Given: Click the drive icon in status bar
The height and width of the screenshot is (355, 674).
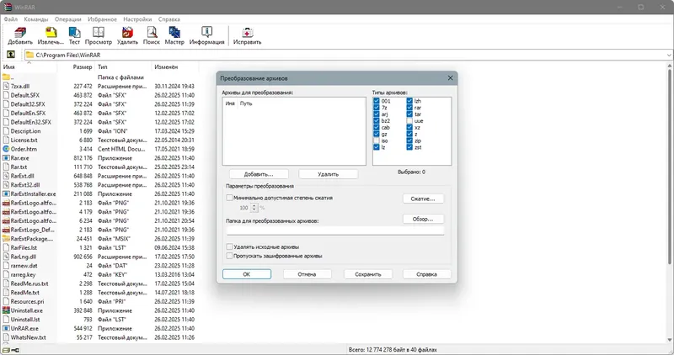Looking at the screenshot, I should point(7,350).
